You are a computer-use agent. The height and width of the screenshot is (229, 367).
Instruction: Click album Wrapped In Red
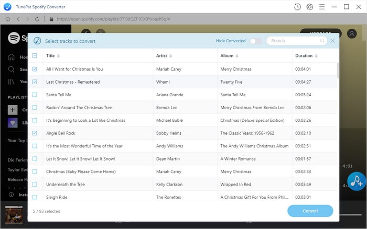pyautogui.click(x=235, y=185)
